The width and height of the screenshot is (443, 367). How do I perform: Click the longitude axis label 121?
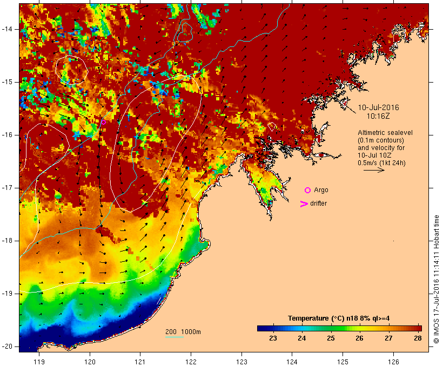tap(140, 362)
